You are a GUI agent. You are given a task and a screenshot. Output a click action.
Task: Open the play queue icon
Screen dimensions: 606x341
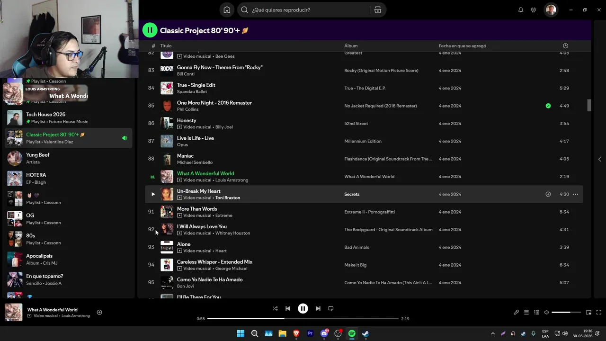click(x=526, y=312)
